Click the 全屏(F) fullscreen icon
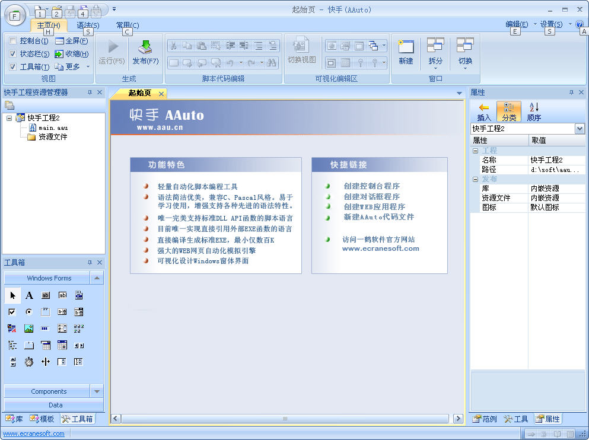Screen dimensions: 589x440 [59, 41]
